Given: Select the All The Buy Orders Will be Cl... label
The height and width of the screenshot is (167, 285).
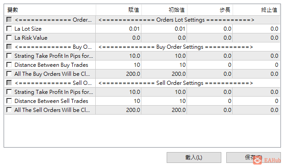Looking at the screenshot, I should click(52, 74).
